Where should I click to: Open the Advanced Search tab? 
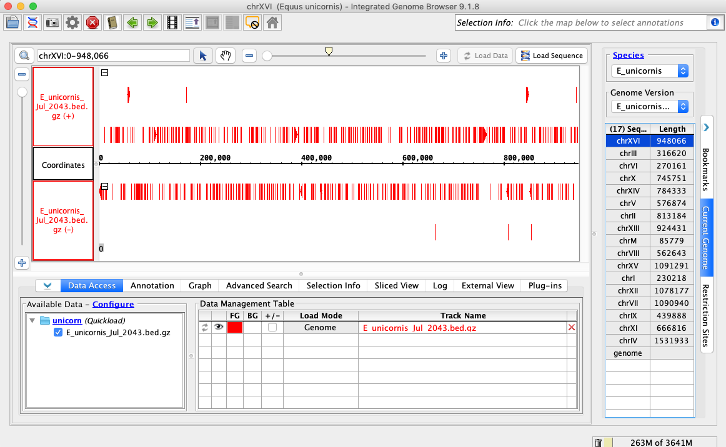(259, 285)
